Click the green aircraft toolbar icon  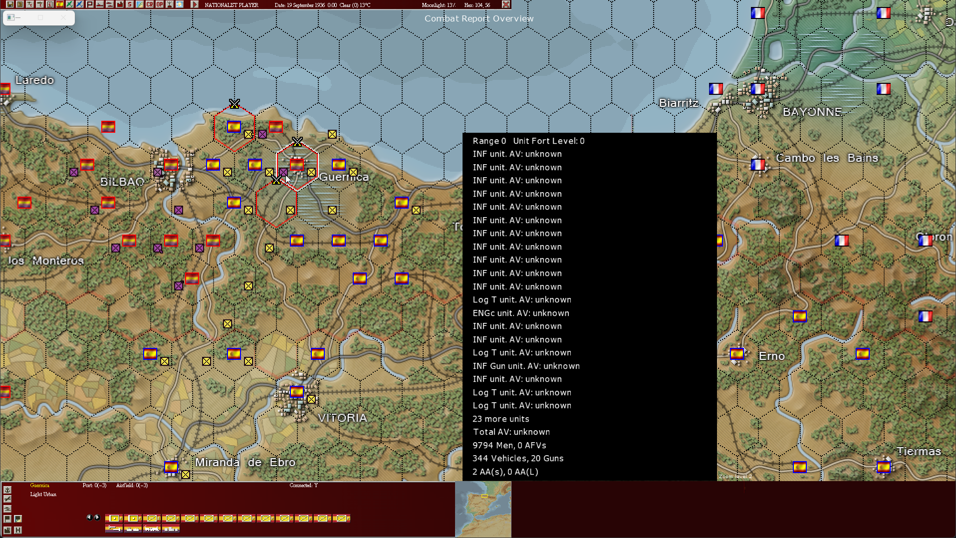pyautogui.click(x=70, y=4)
